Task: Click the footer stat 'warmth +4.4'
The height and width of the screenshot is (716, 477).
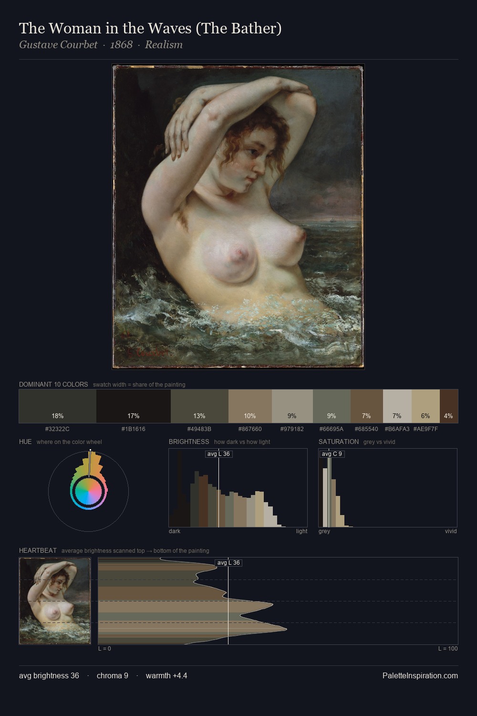Action: 166,675
